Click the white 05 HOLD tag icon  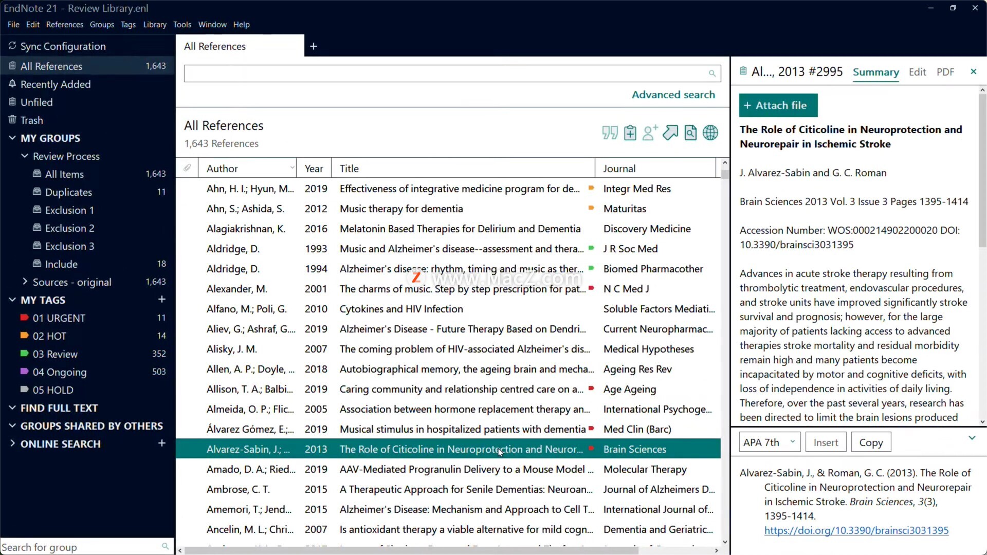(x=24, y=390)
